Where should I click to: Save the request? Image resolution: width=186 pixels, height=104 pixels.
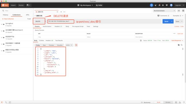point(177,21)
